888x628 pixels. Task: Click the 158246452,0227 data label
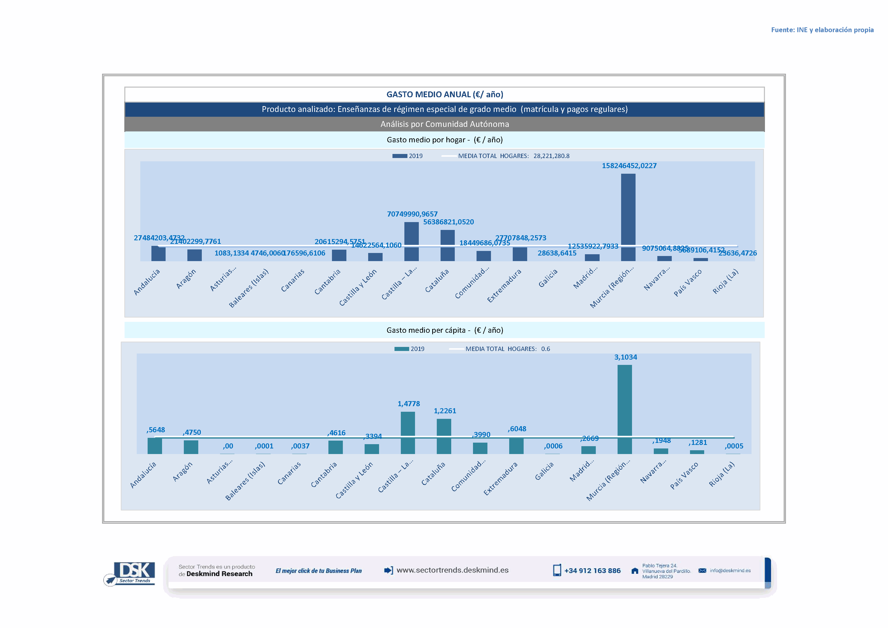click(x=629, y=166)
